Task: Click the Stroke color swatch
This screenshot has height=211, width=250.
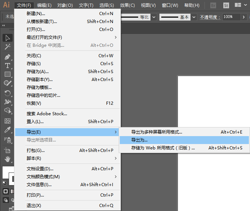Action: tap(12, 179)
